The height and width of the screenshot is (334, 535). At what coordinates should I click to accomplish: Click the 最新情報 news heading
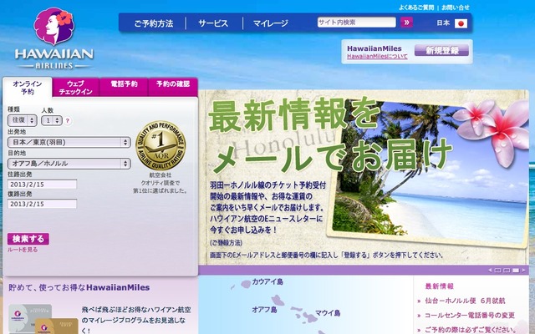(440, 286)
